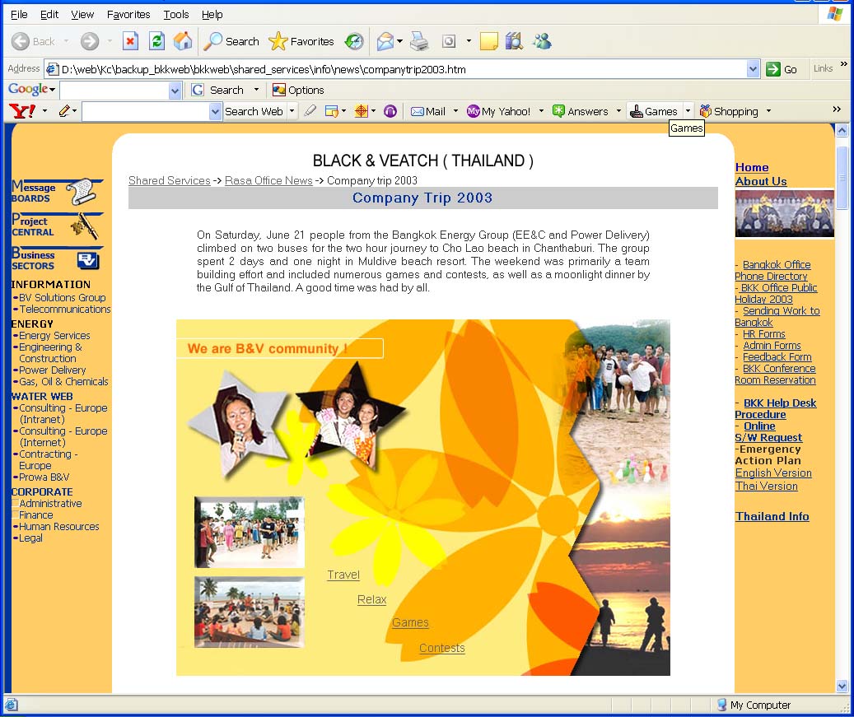Open the address bar dropdown arrow

753,69
